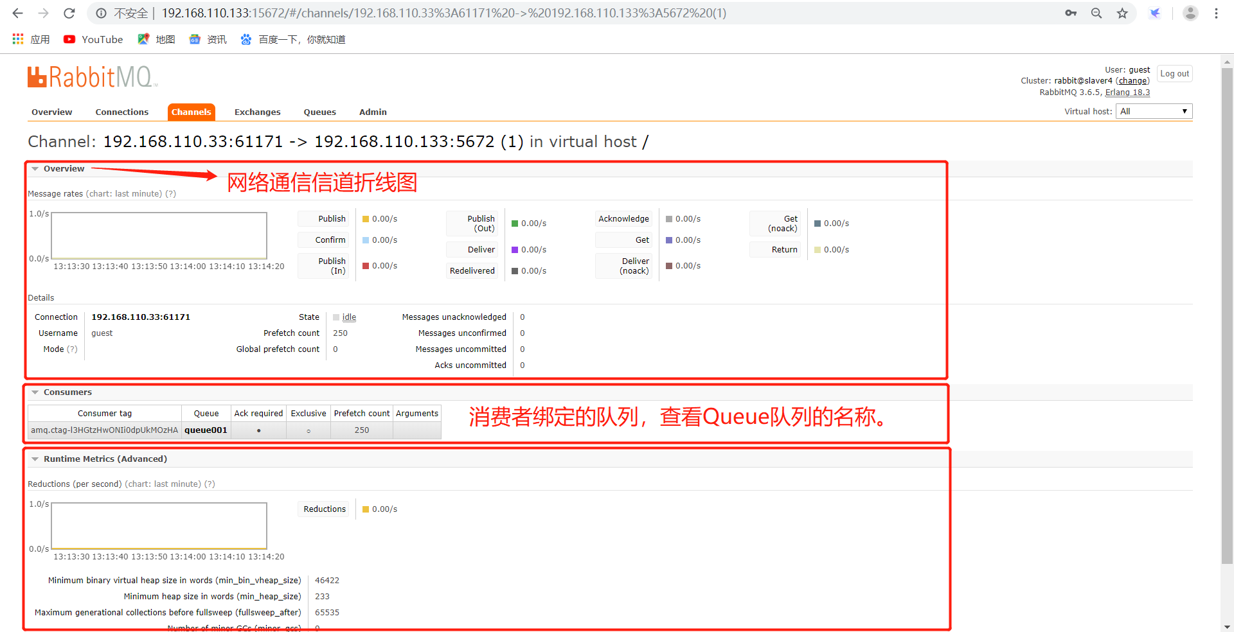Image resolution: width=1234 pixels, height=632 pixels.
Task: Click the Publish yellow color swatch
Action: click(366, 219)
